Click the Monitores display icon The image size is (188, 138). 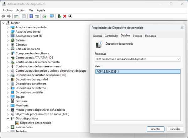tap(13, 105)
